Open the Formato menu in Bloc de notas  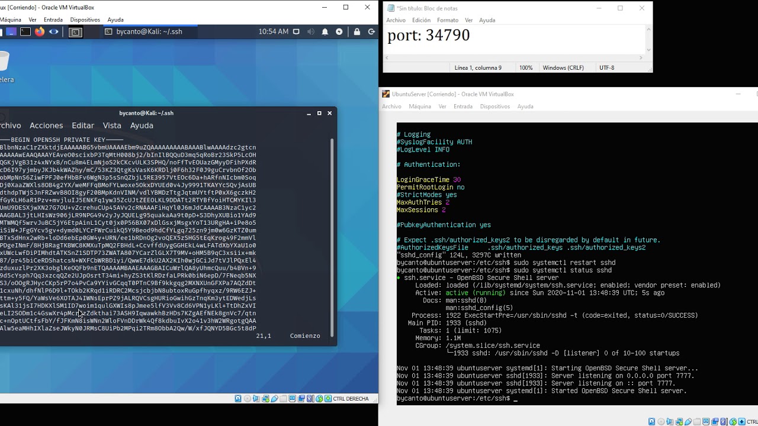coord(448,20)
